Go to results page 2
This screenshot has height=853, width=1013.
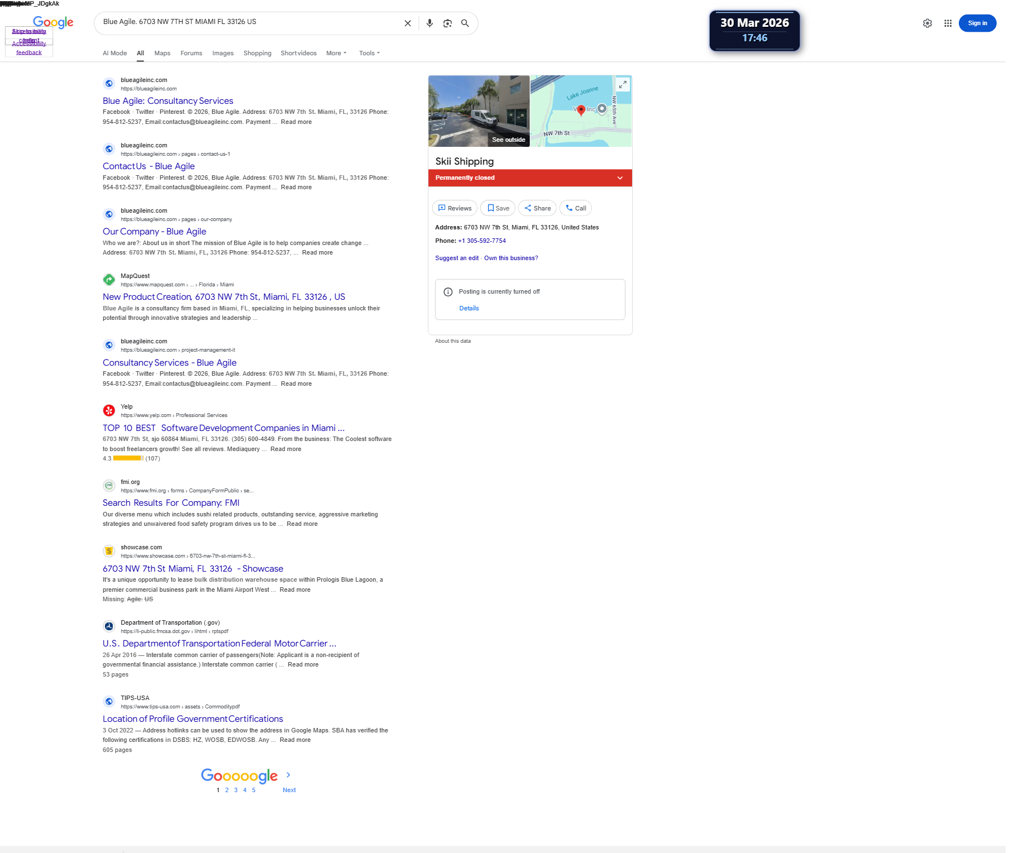227,790
